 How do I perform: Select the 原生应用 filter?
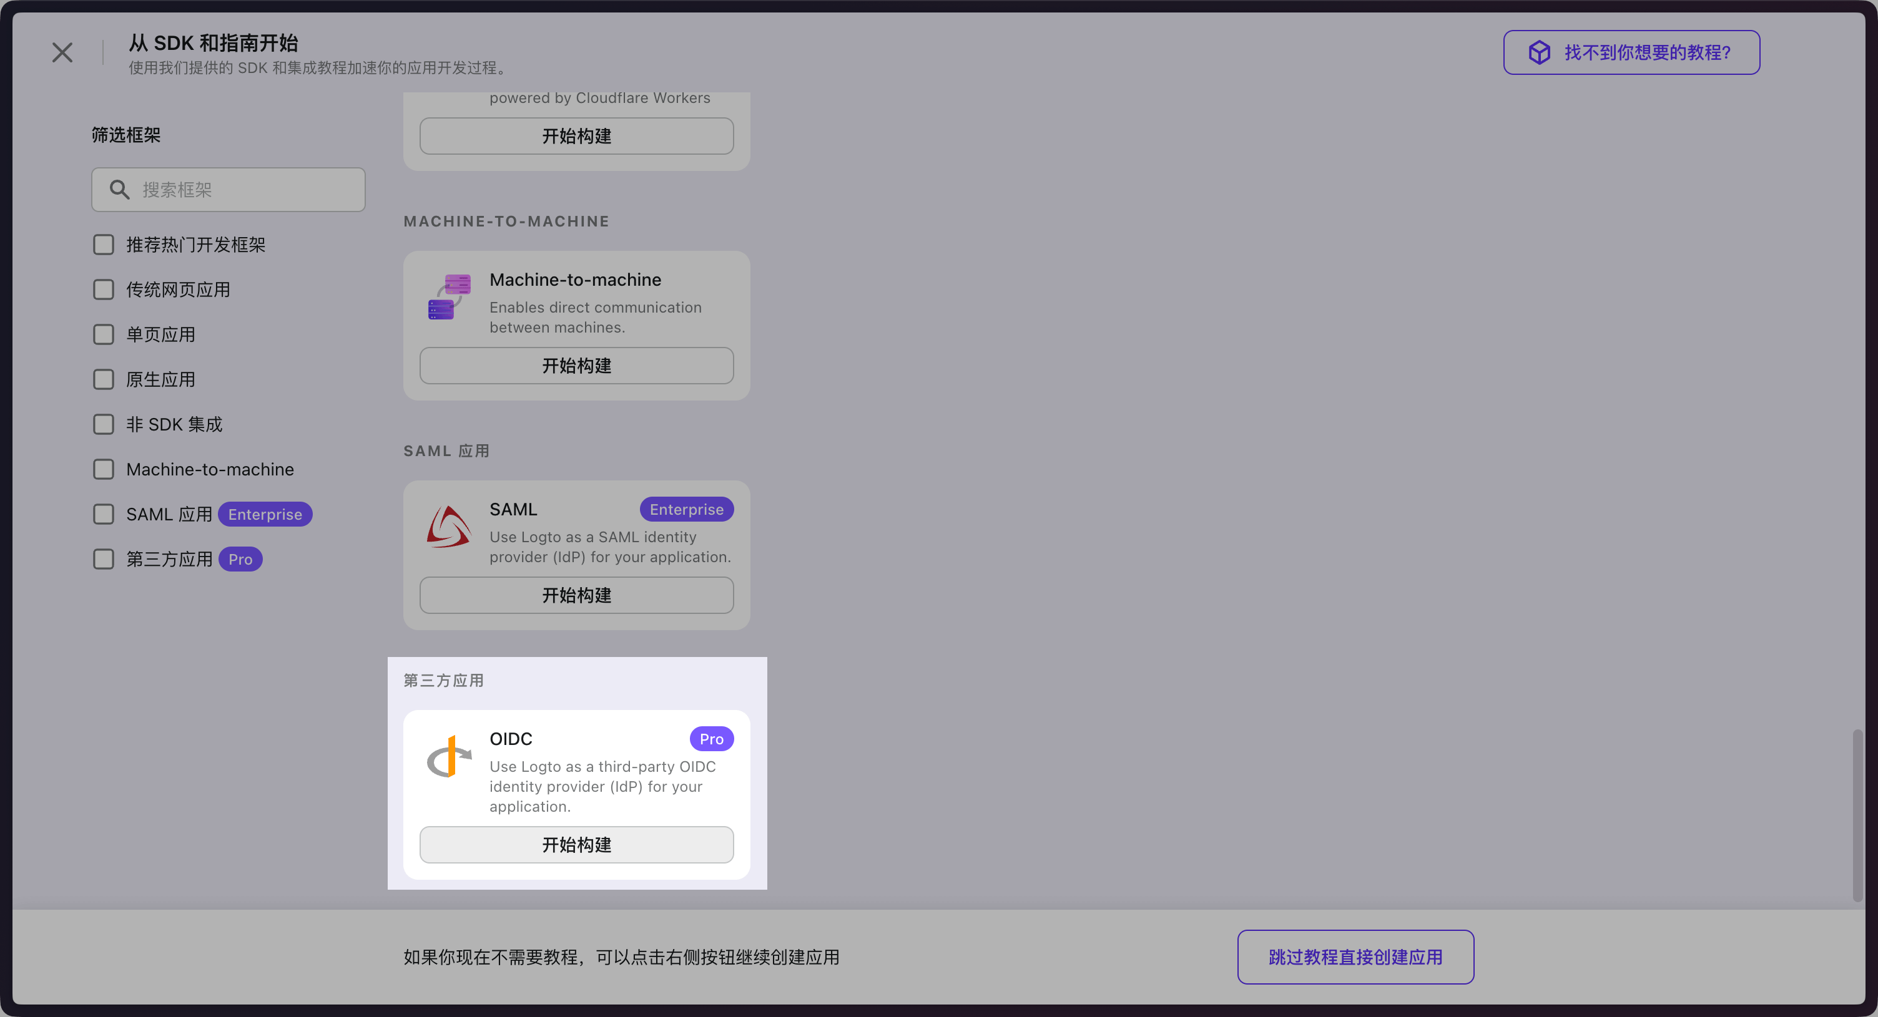pos(104,379)
